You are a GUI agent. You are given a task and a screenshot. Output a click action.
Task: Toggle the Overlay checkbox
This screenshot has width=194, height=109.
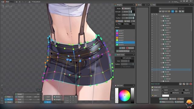pos(122,24)
